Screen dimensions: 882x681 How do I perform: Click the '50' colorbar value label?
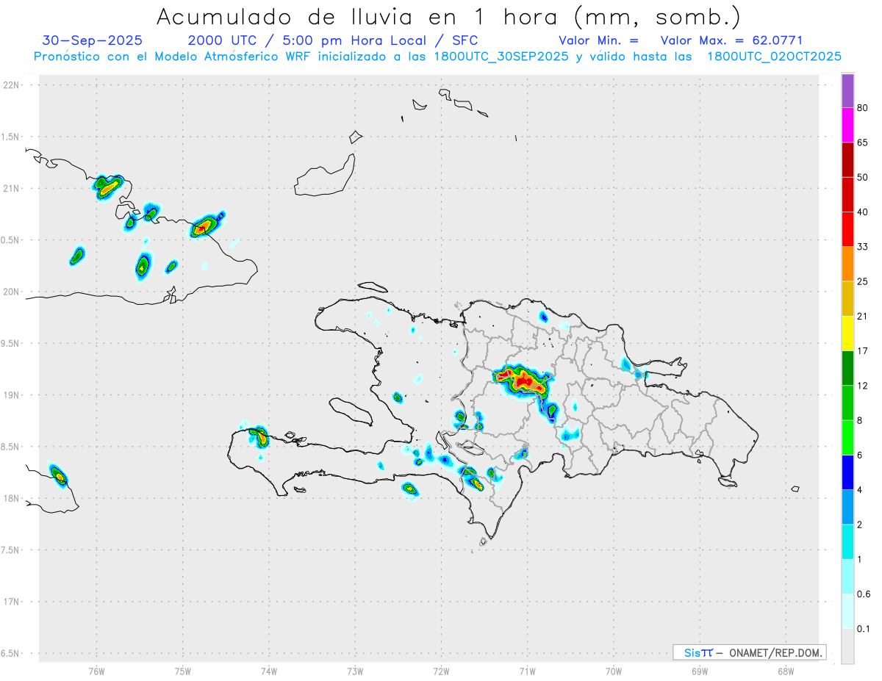point(863,177)
